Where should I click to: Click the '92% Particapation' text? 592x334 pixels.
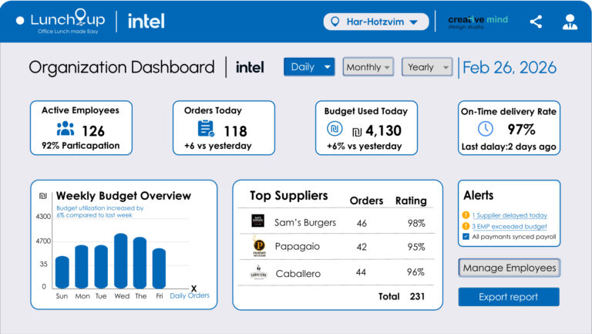point(81,146)
